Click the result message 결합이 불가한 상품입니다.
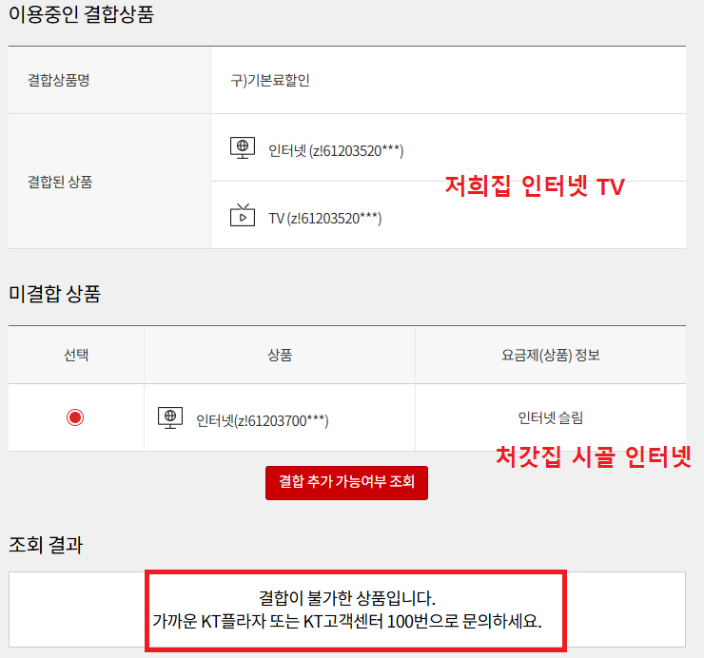Screen dimensions: 704x658 click(x=347, y=598)
